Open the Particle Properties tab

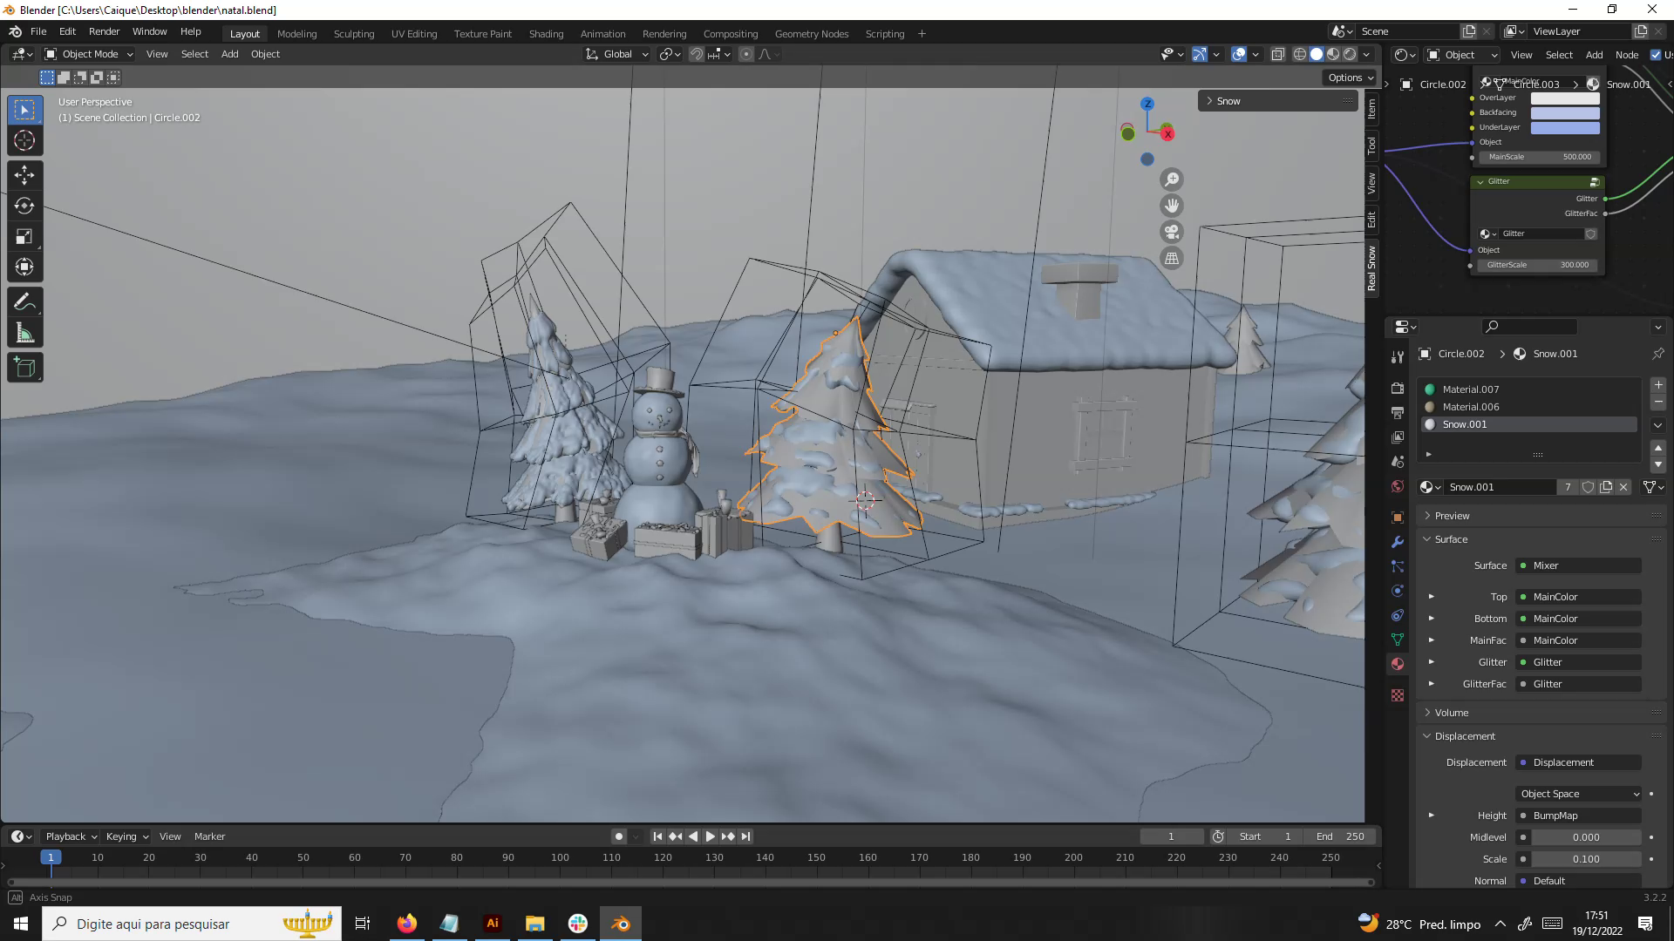1398,566
